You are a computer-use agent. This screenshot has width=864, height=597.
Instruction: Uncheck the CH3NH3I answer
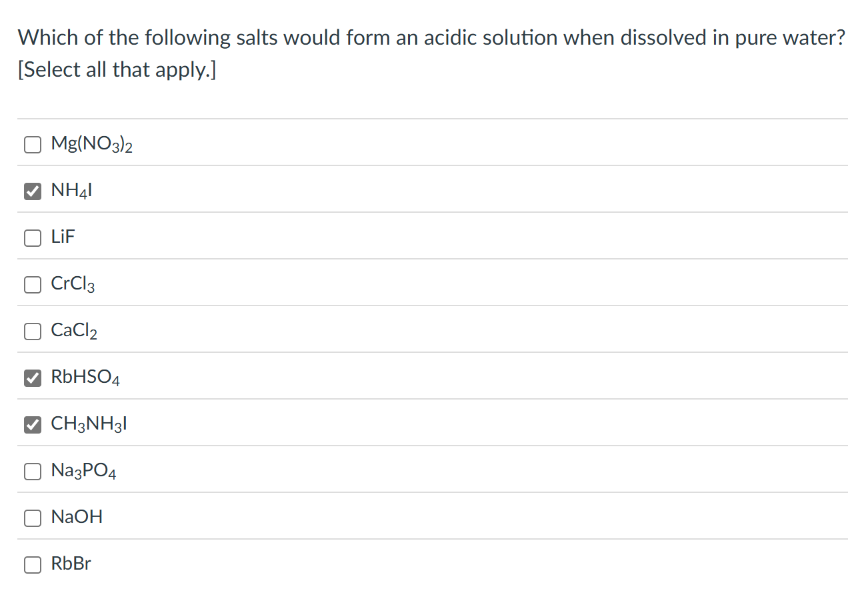pyautogui.click(x=33, y=424)
